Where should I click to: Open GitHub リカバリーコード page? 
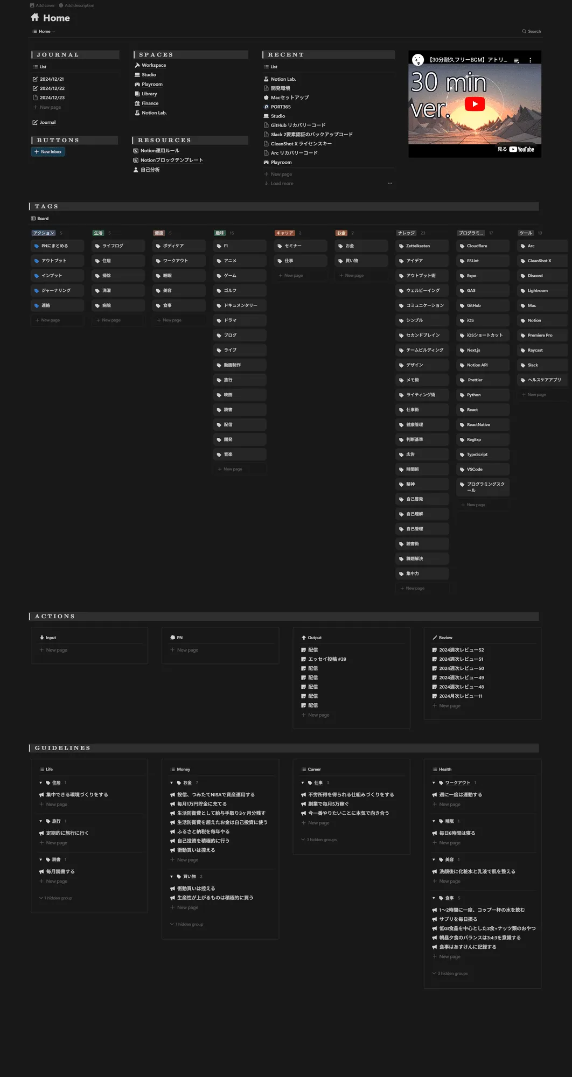(x=295, y=125)
